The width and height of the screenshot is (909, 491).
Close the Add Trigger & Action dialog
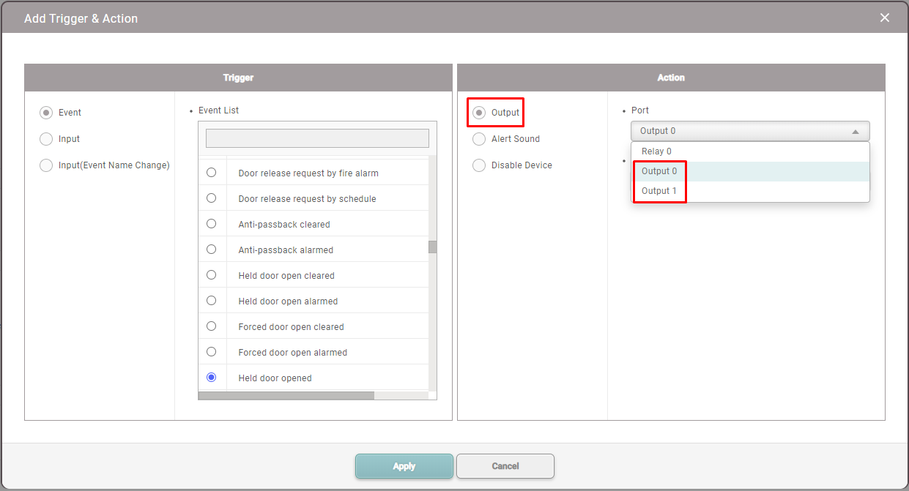click(x=885, y=18)
